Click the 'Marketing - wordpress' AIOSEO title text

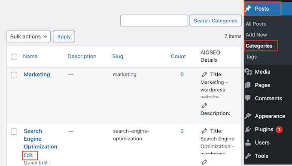214,86
